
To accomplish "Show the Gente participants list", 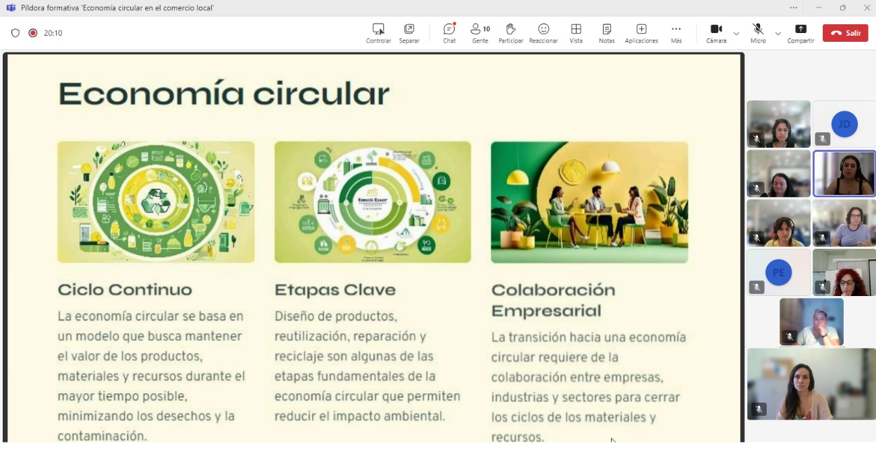I will [480, 32].
